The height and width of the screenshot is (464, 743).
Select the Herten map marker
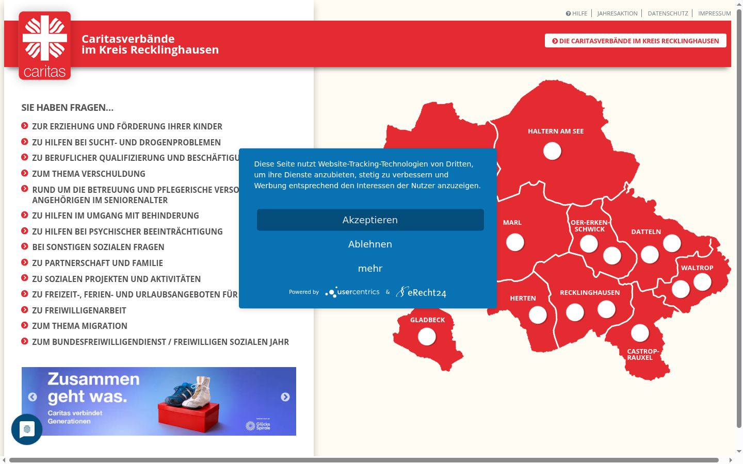pyautogui.click(x=538, y=314)
